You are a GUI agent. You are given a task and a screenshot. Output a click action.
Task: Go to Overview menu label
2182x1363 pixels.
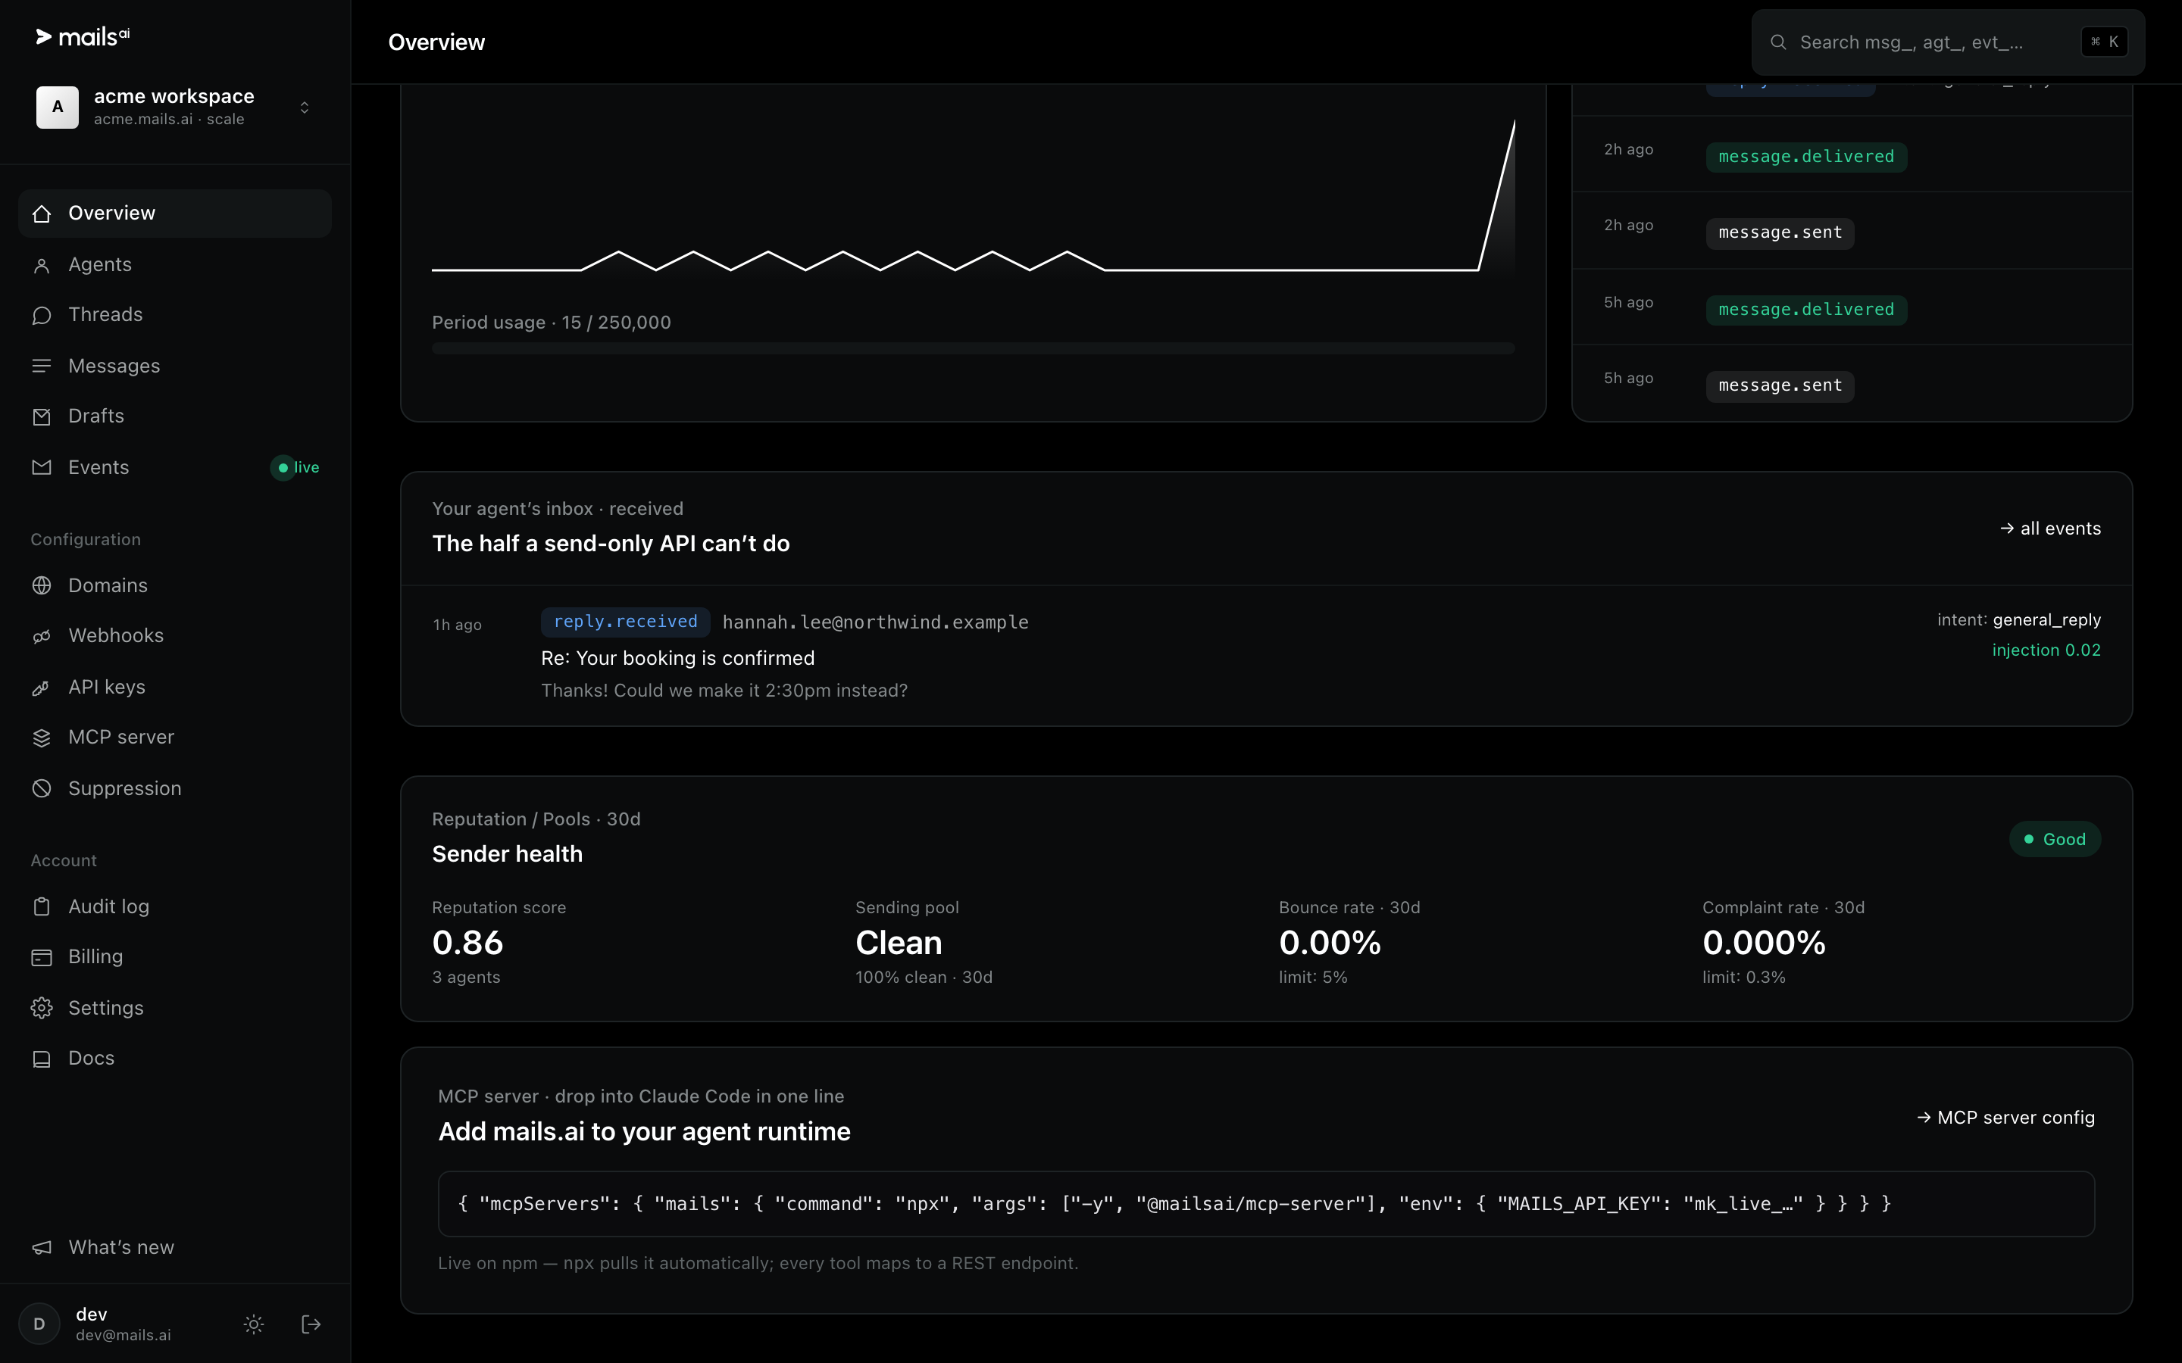[x=112, y=214]
